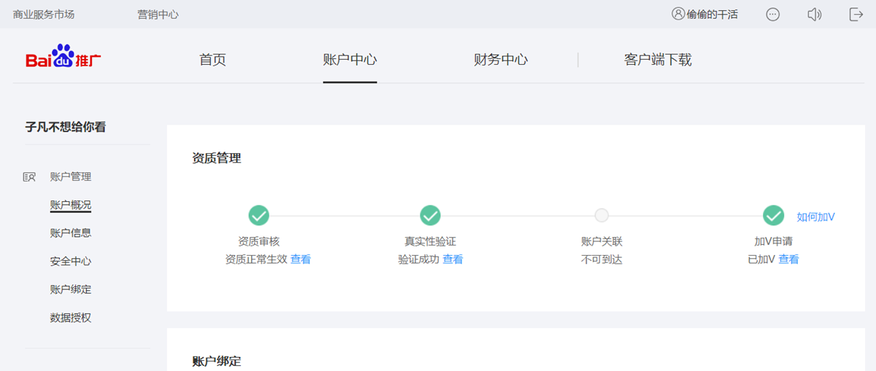Click the 不可到达 status text

coord(602,259)
